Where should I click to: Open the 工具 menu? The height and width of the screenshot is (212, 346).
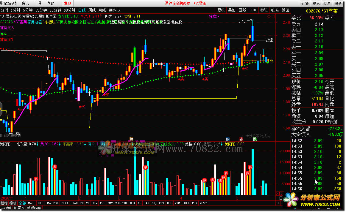tap(38, 3)
